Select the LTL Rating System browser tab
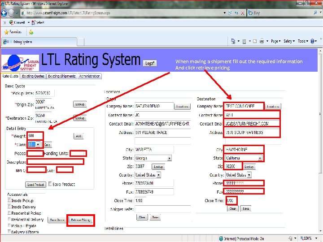Viewport: 323px width, 242px height. pos(39,42)
